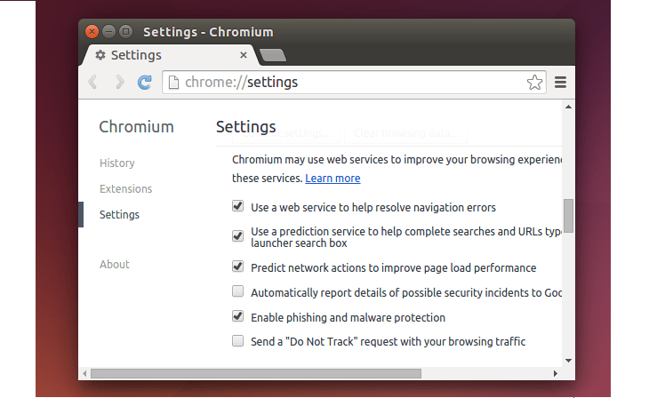Open About in the sidebar
The height and width of the screenshot is (398, 649).
[114, 264]
